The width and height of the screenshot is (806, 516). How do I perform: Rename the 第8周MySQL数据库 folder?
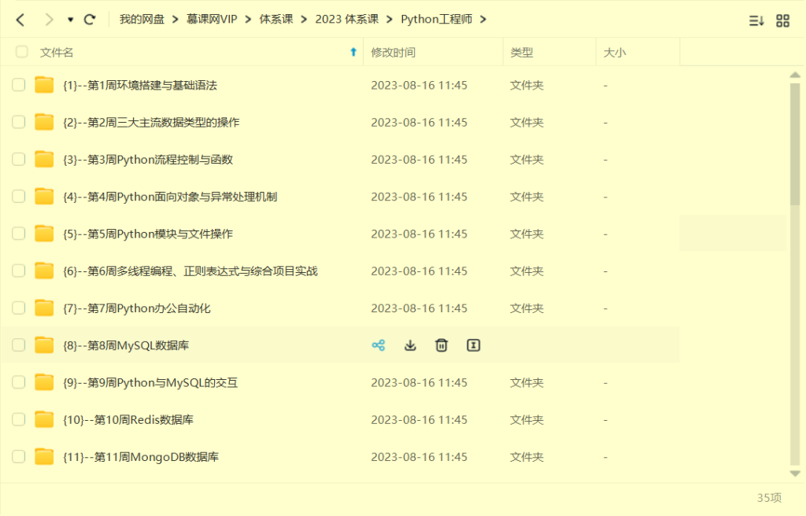473,345
